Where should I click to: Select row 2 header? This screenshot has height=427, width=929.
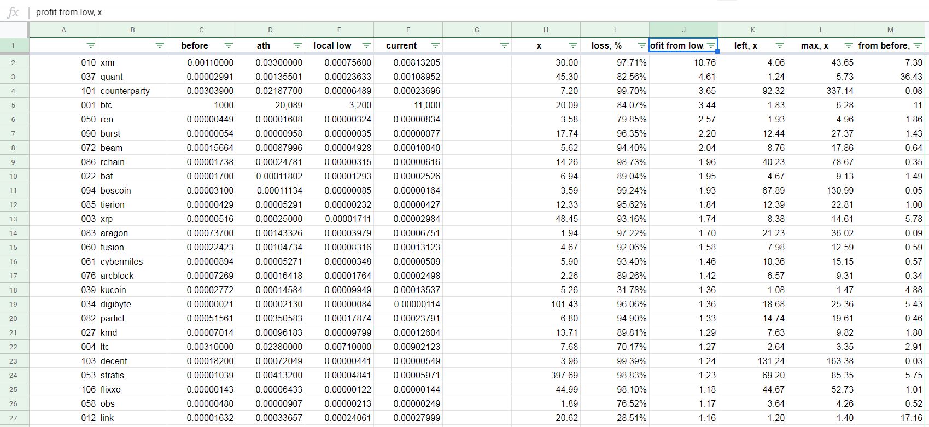(14, 62)
